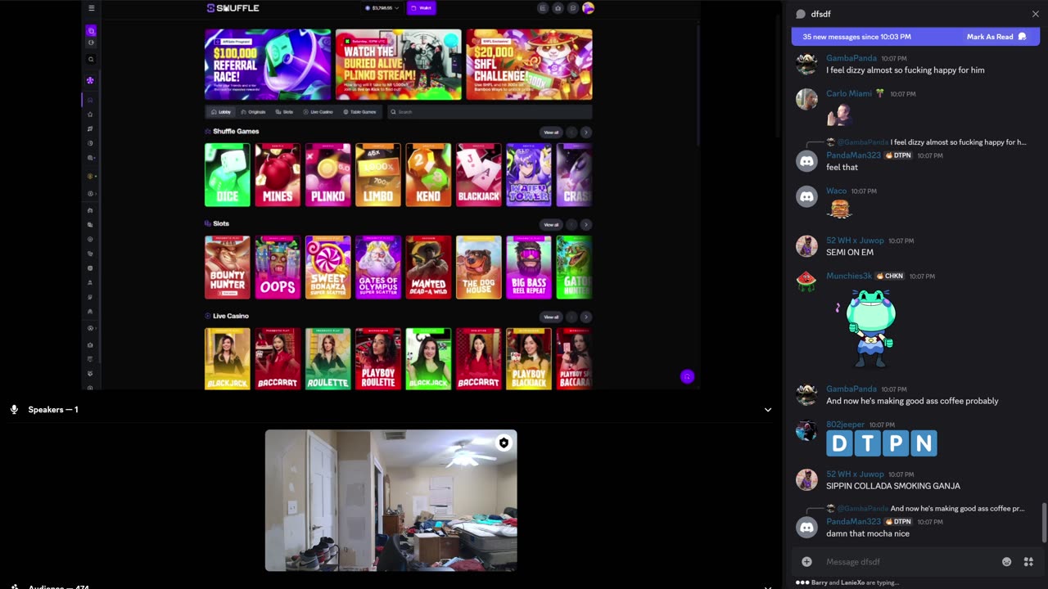Open the Keno game tile
Viewport: 1048px width, 589px height.
[428, 175]
